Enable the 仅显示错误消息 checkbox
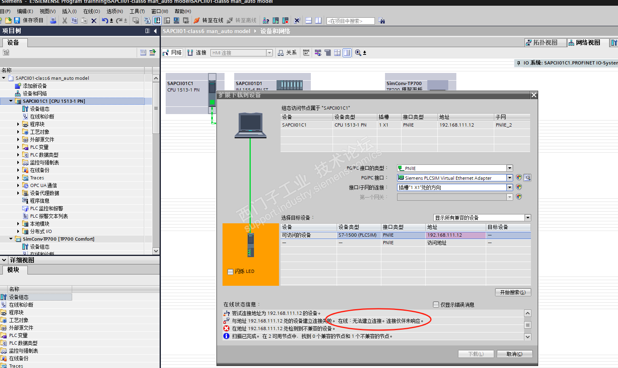Screen dimensions: 618x368 [436, 305]
